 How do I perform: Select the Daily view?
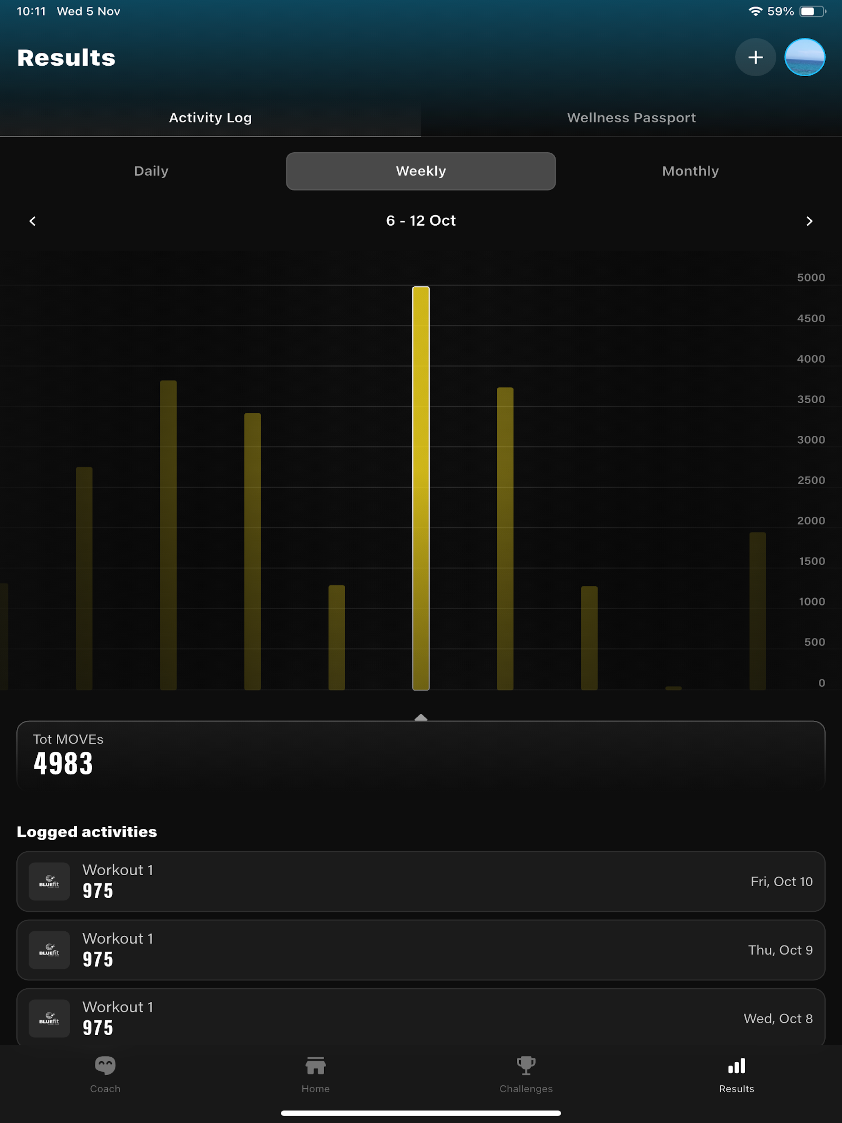point(151,171)
